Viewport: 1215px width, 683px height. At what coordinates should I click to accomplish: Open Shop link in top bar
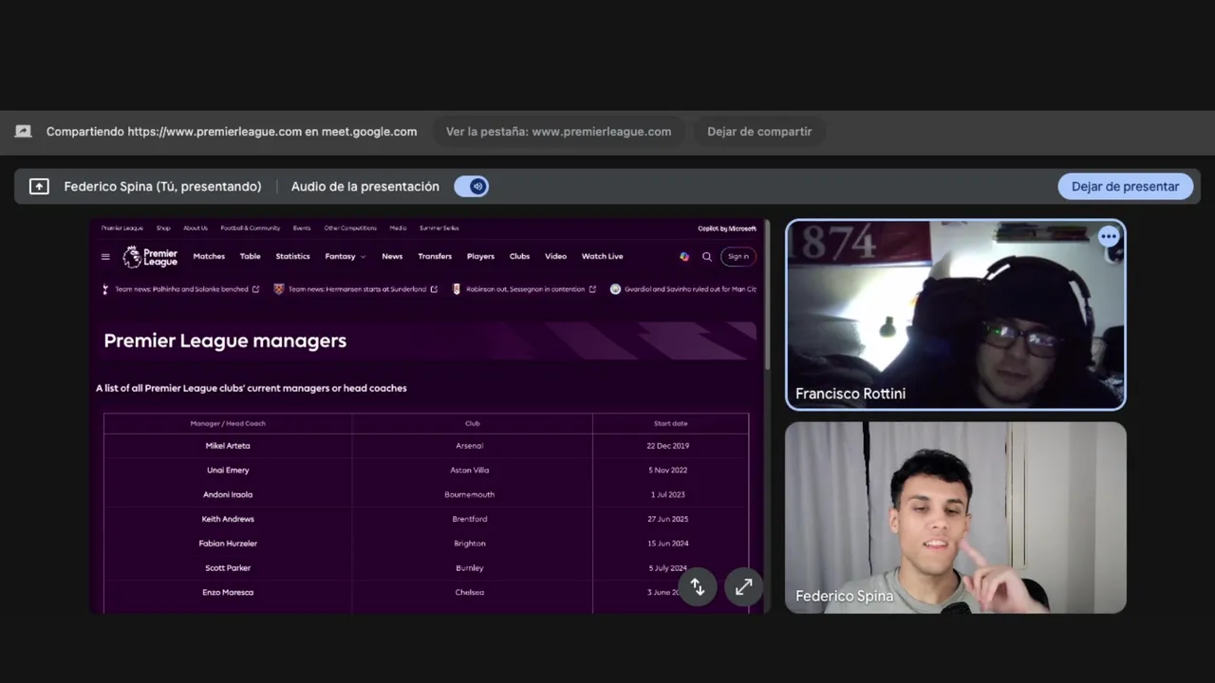click(x=163, y=229)
